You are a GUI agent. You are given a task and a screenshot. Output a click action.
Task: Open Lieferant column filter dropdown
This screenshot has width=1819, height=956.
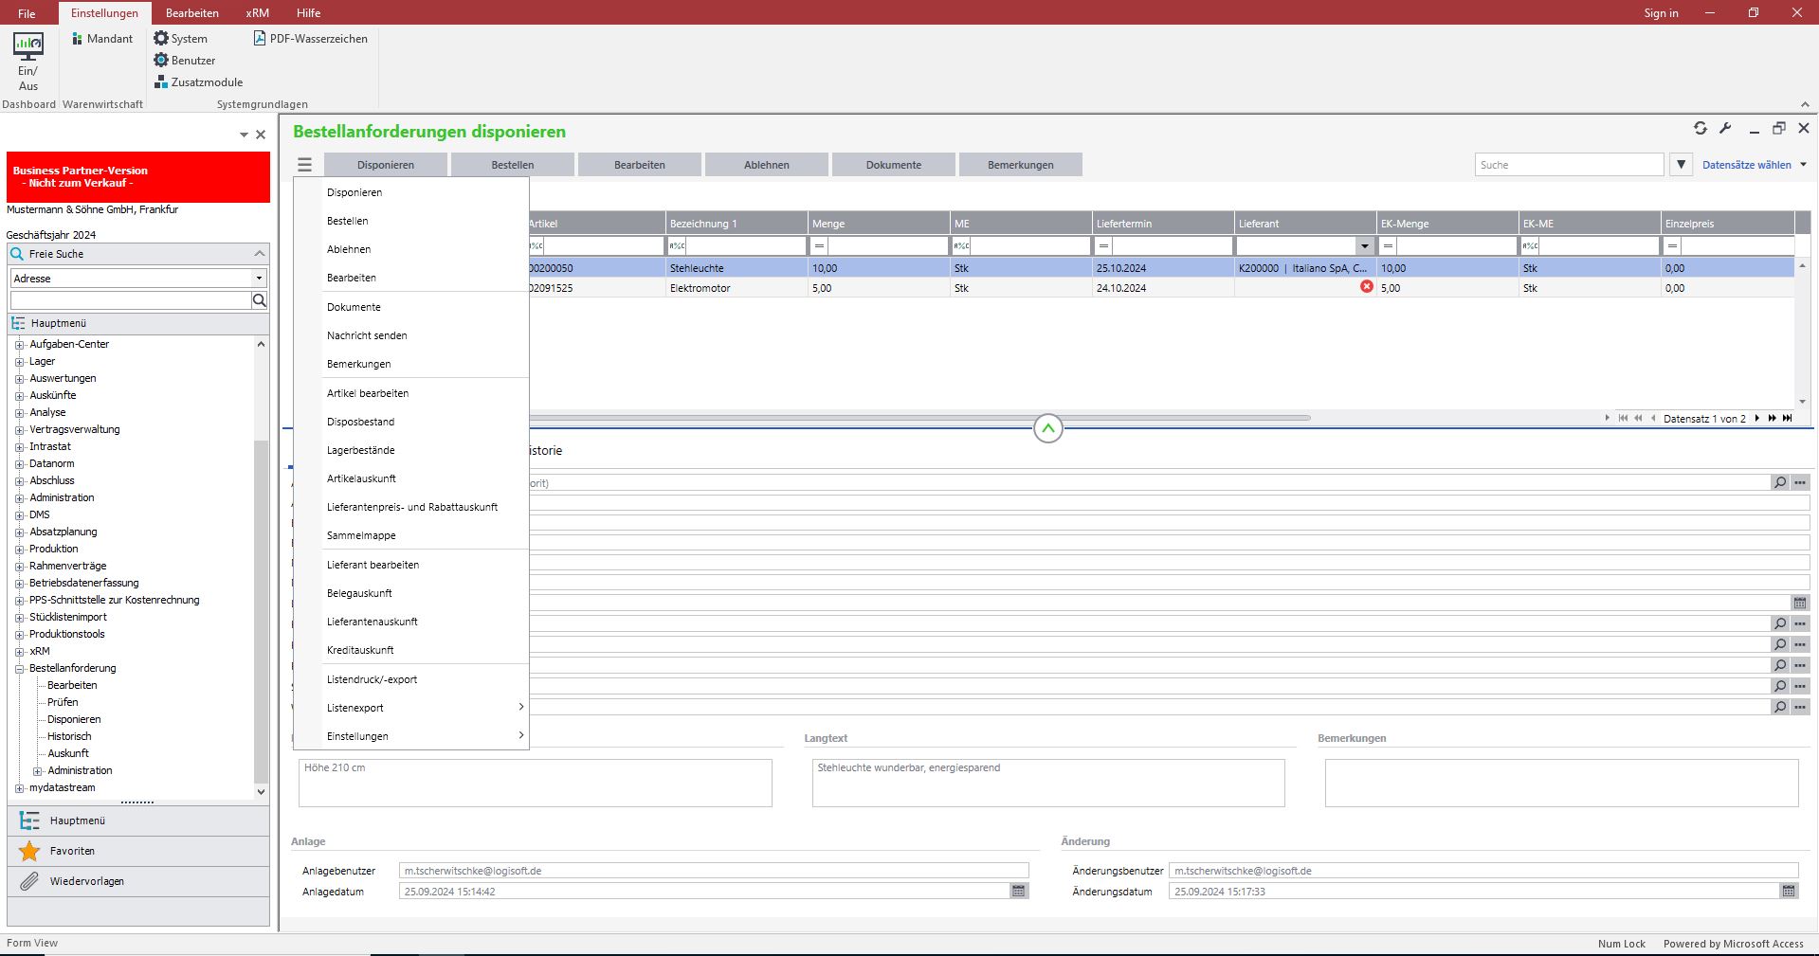point(1365,246)
